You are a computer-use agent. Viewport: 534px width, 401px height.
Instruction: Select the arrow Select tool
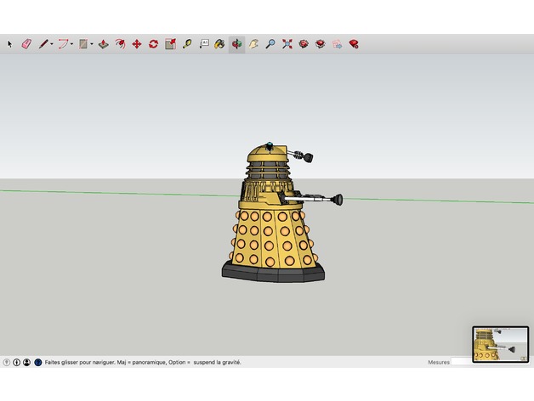pos(10,43)
